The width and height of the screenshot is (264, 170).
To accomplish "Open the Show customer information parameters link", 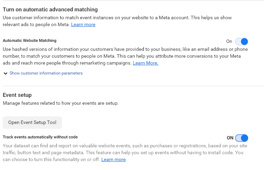I will 46,73.
